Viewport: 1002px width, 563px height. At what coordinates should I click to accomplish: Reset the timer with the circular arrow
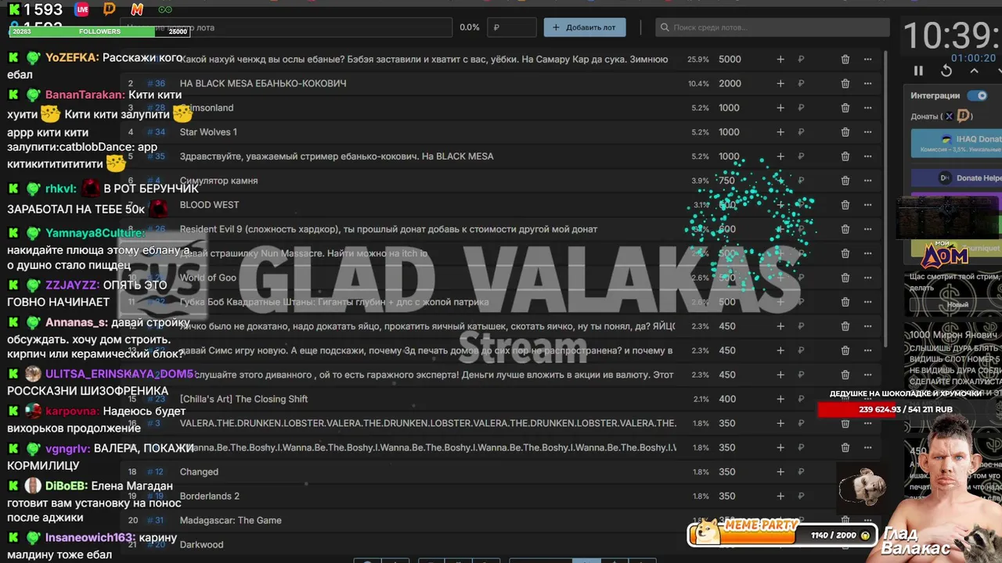(946, 70)
